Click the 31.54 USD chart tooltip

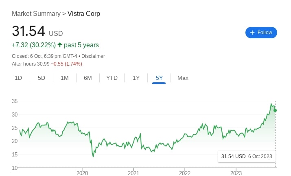(247, 156)
